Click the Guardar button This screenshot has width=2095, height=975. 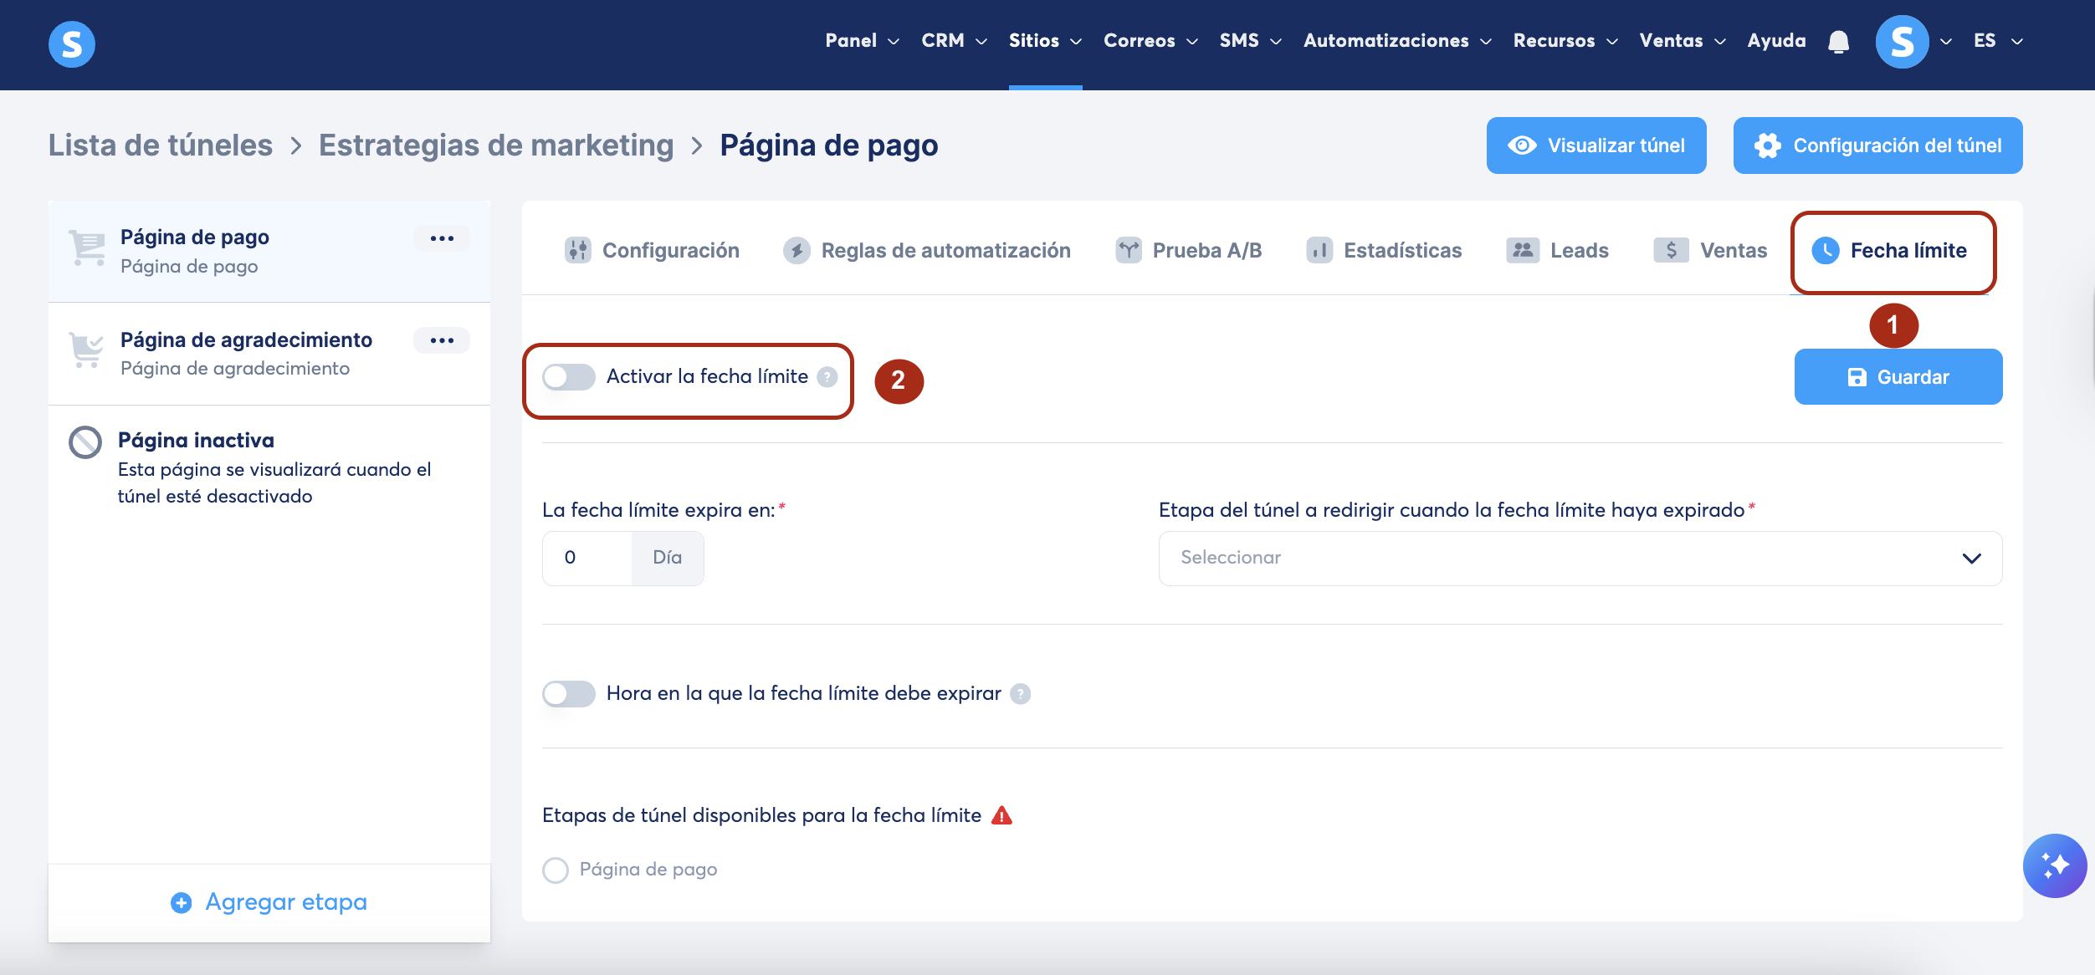(1898, 377)
